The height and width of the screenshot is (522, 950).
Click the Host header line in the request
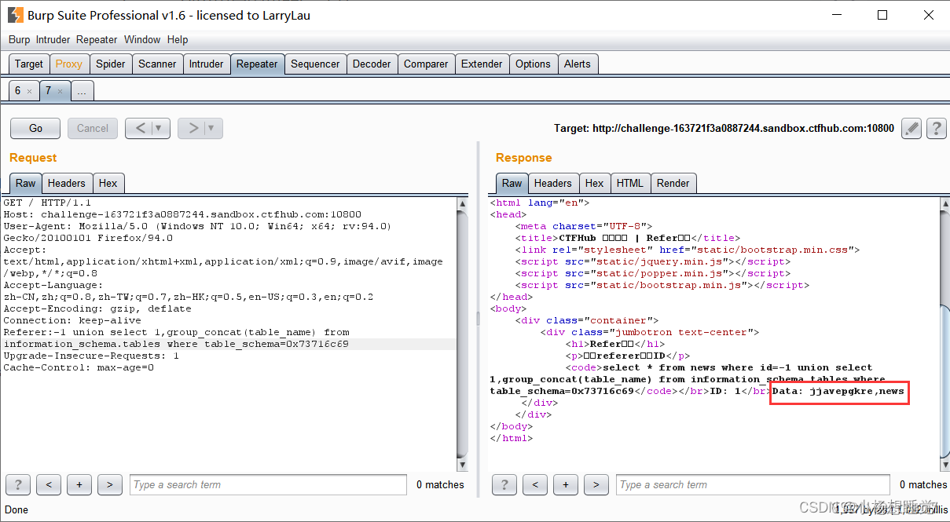click(x=182, y=214)
